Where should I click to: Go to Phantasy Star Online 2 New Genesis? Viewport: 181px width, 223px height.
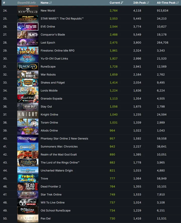(64, 139)
